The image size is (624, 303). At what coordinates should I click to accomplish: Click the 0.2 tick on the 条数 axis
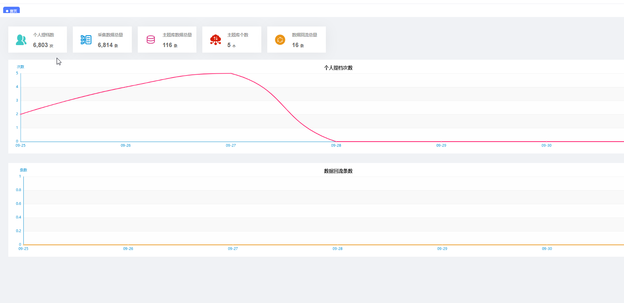(19, 231)
